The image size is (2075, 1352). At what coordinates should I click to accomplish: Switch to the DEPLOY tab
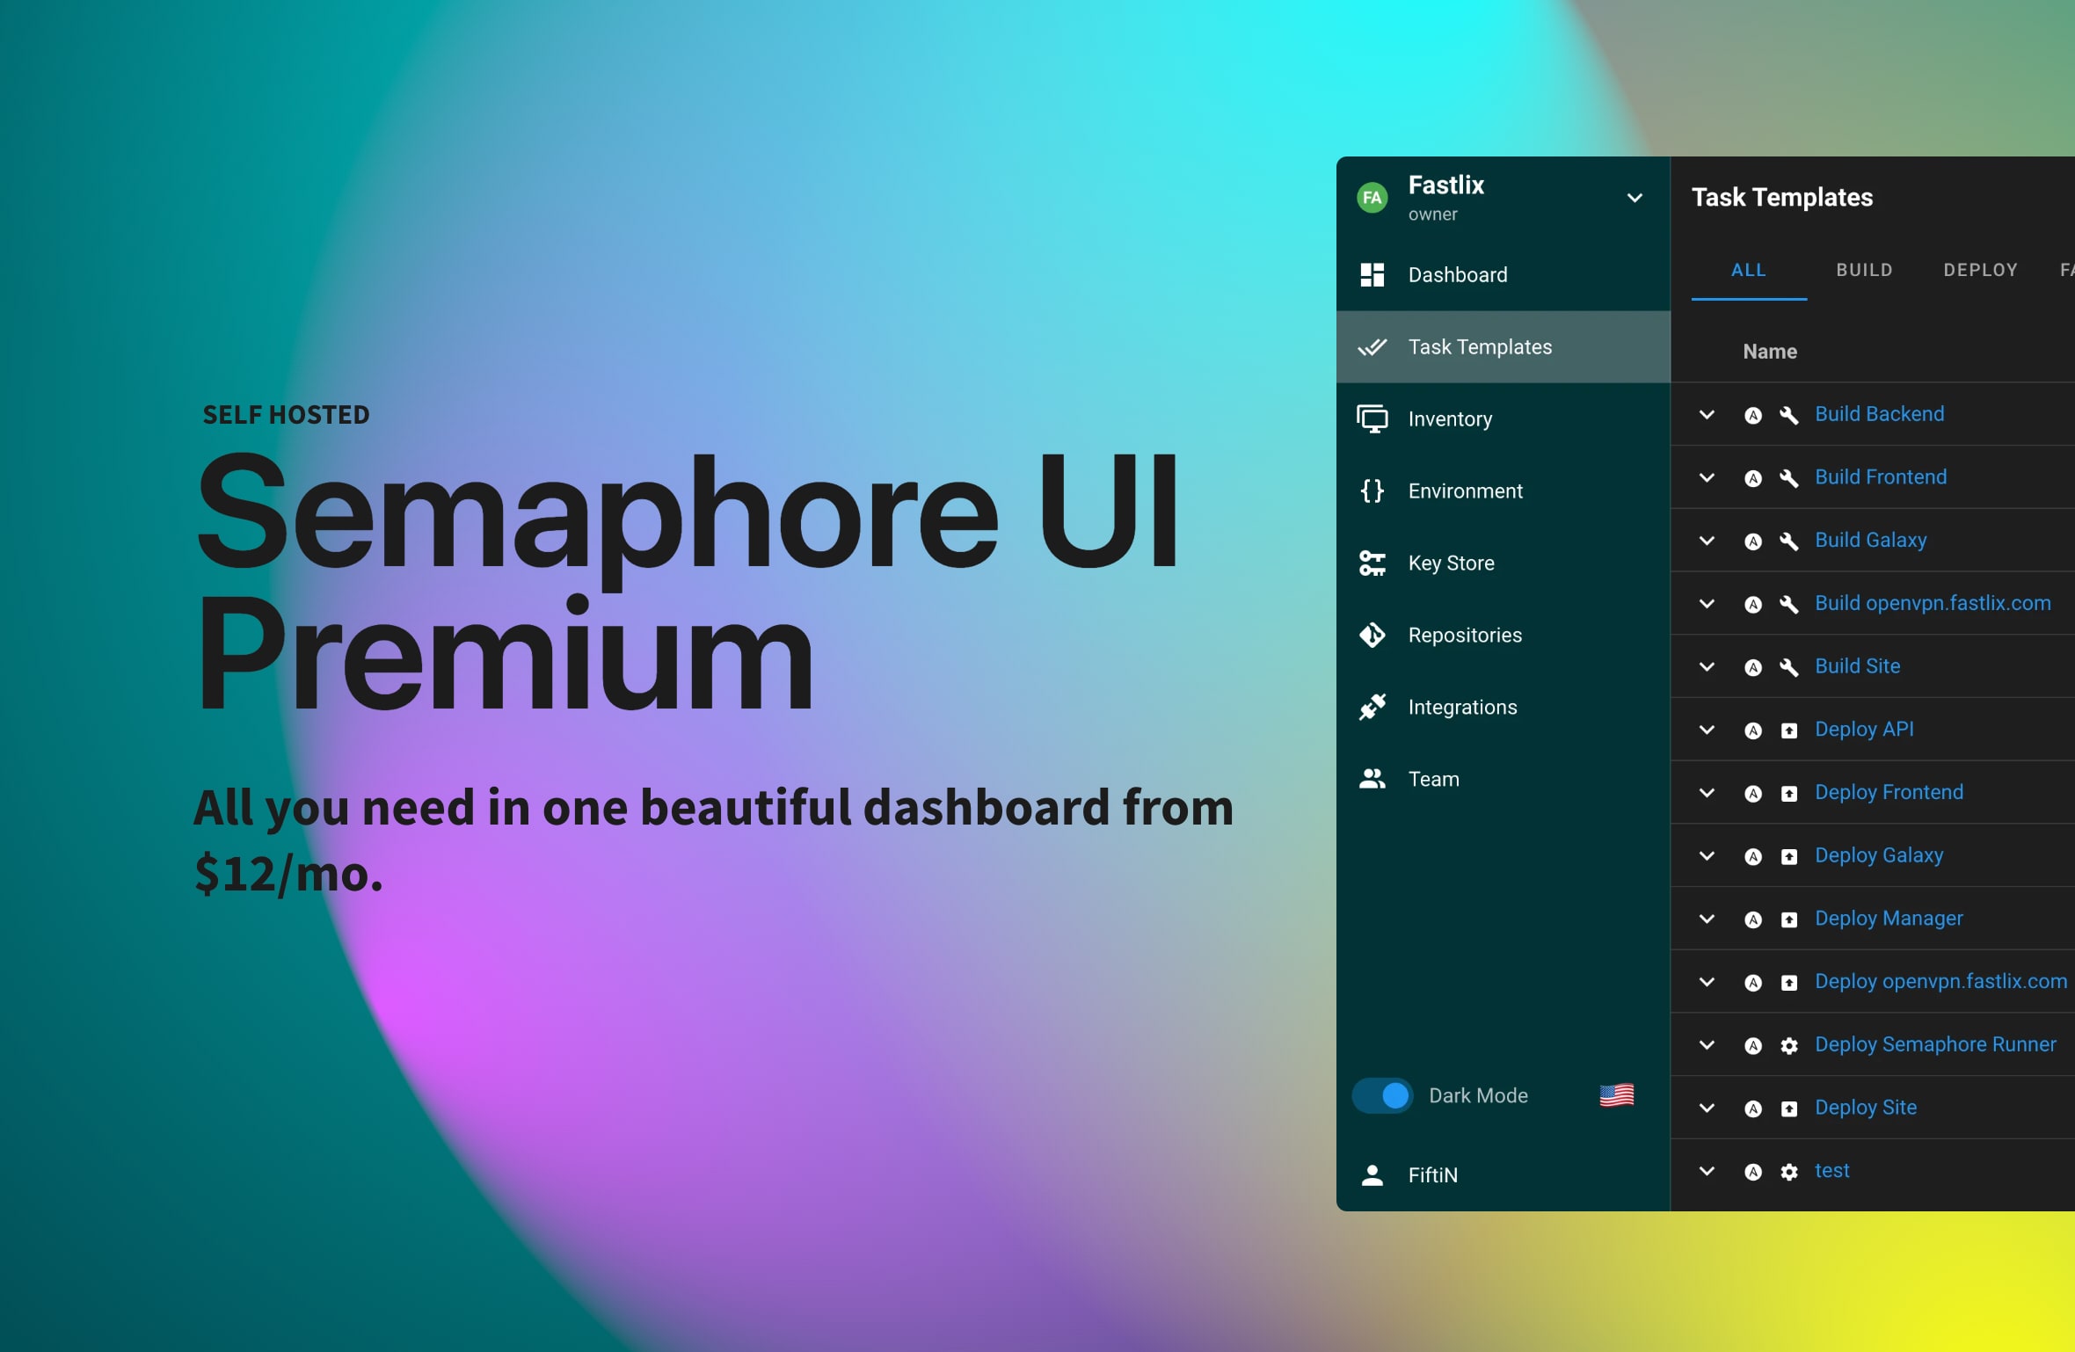[x=1980, y=270]
